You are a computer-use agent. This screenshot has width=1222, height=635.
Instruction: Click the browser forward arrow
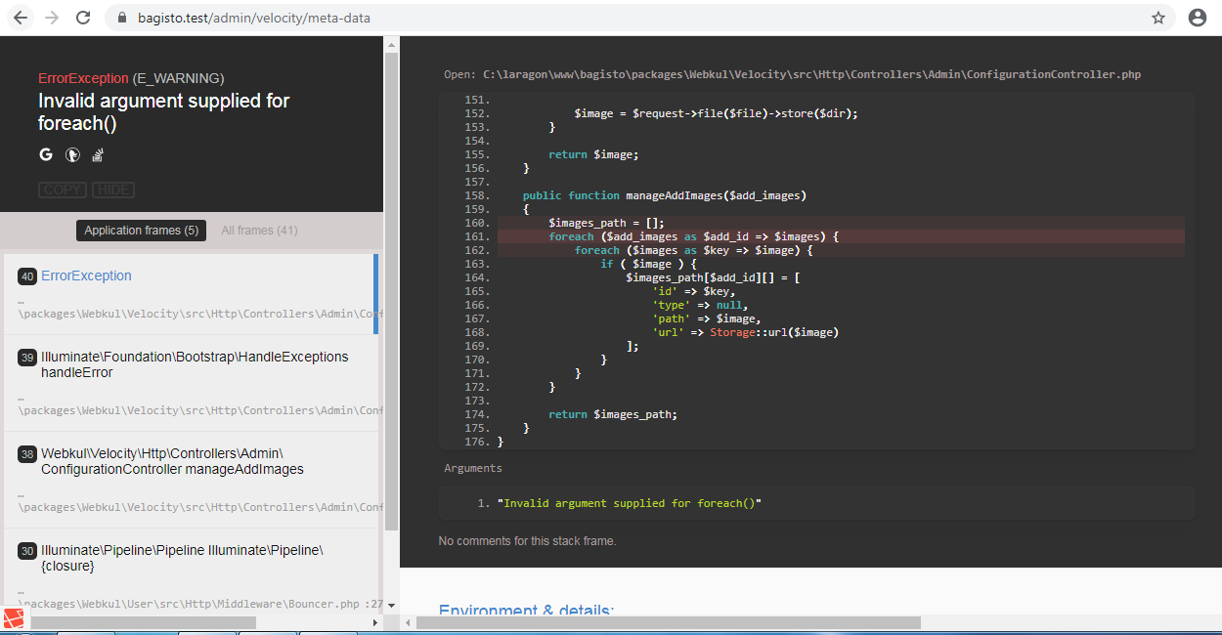[52, 18]
